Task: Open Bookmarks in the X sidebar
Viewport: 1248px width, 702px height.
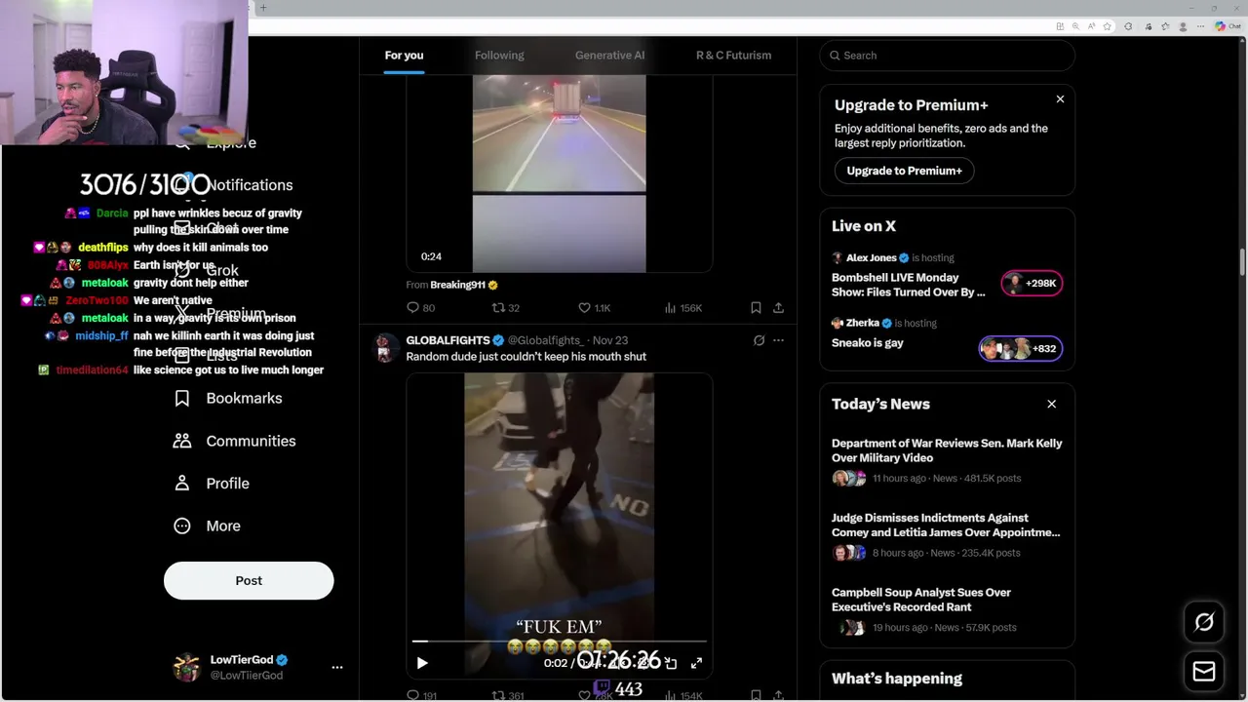Action: (x=228, y=398)
